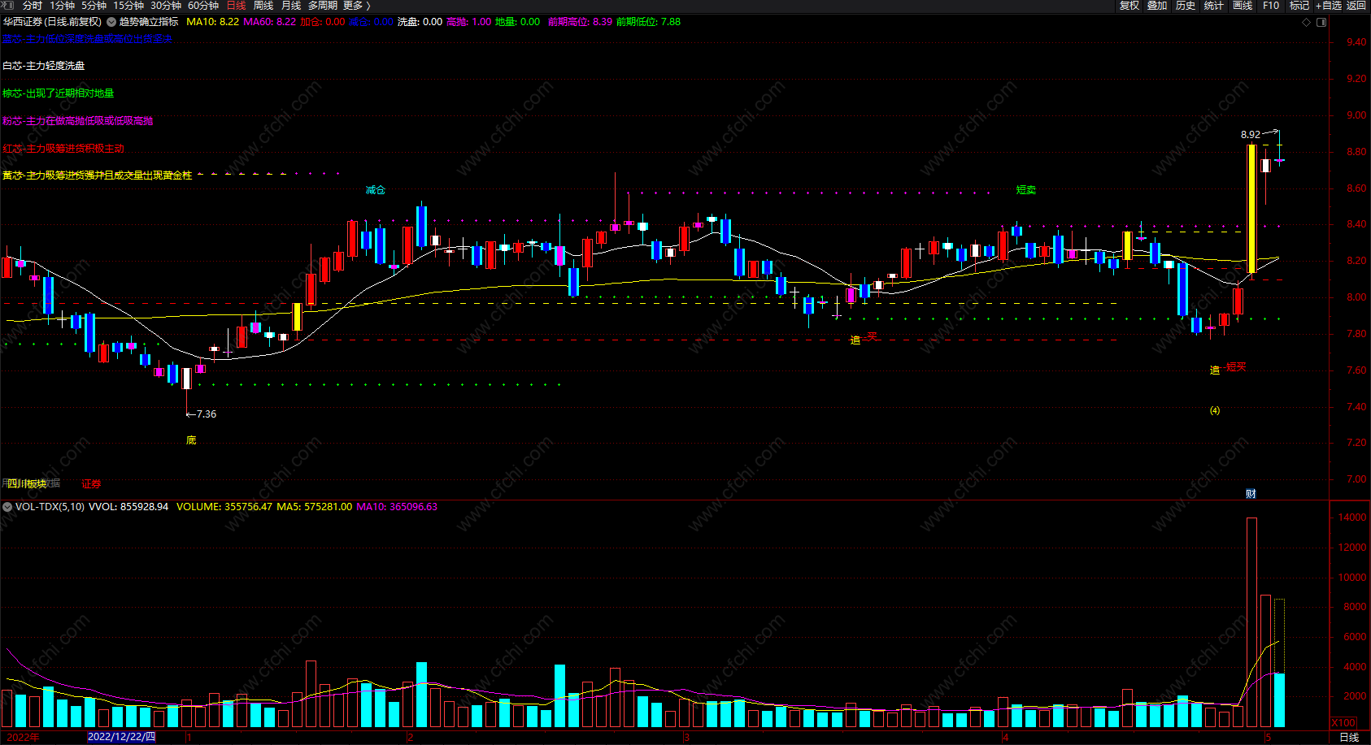Viewport: 1371px width, 745px height.
Task: Click the 黄芯 legend line
Action: (98, 175)
